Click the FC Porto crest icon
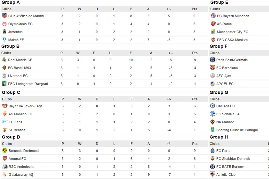 (x=212, y=151)
